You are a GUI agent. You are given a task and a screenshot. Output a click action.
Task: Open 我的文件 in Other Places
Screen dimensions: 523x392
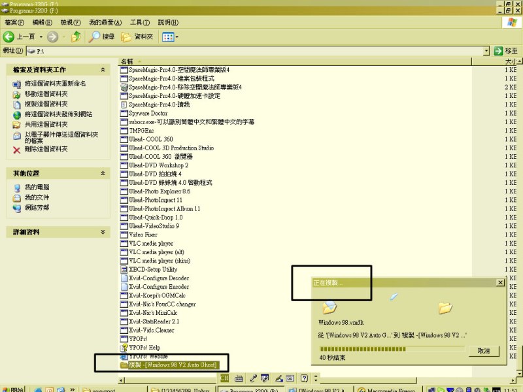[x=37, y=197]
